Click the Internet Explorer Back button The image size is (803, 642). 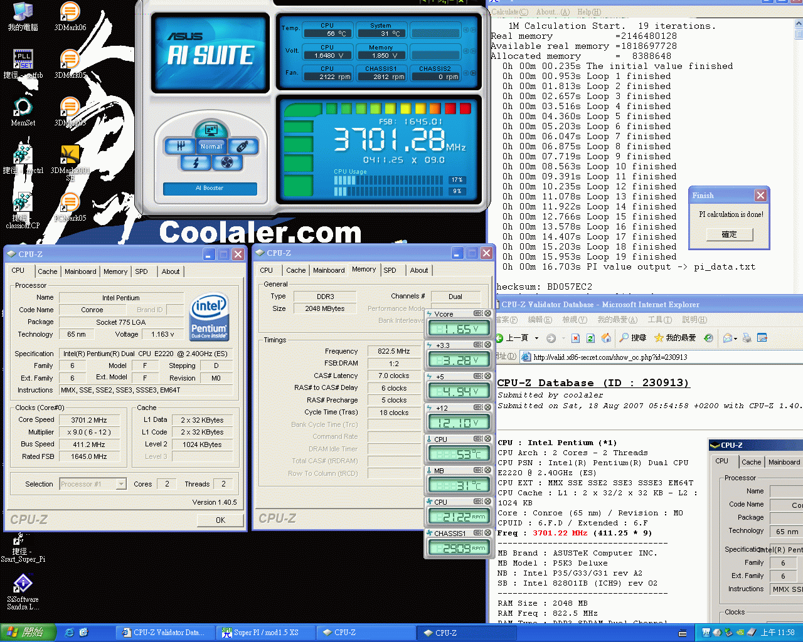pos(512,338)
